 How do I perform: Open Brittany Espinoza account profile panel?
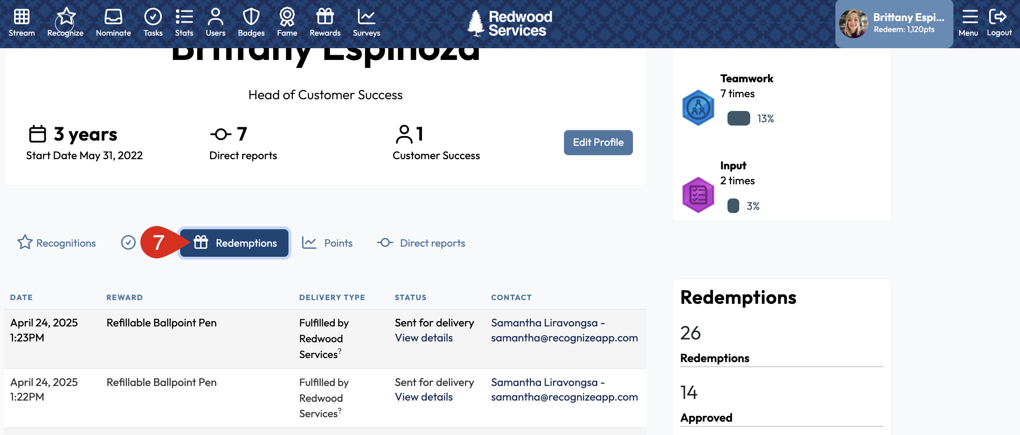click(894, 23)
